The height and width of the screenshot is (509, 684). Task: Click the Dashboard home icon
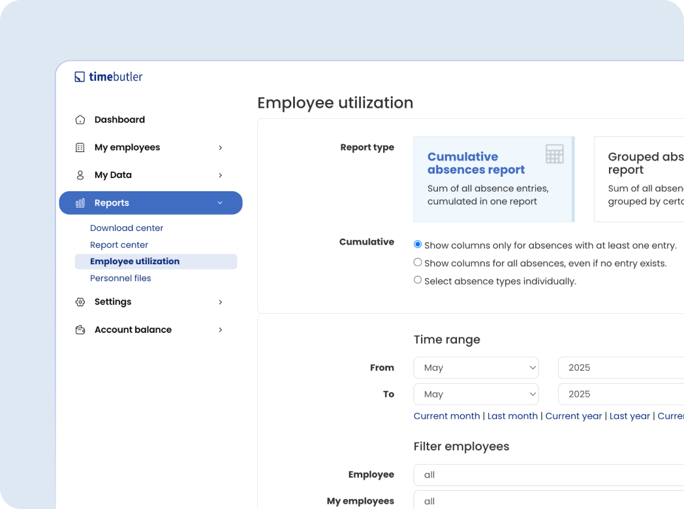click(x=80, y=119)
